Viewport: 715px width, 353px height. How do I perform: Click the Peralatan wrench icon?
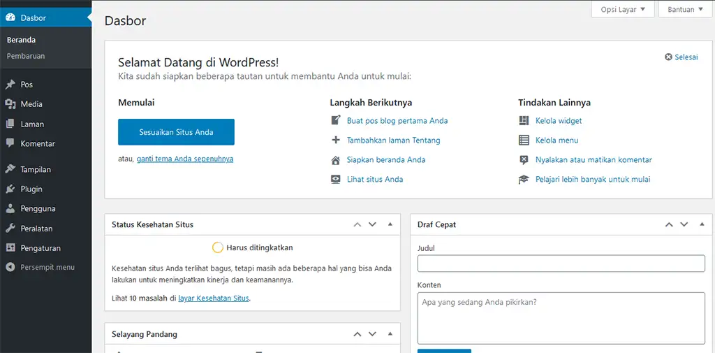(x=10, y=229)
